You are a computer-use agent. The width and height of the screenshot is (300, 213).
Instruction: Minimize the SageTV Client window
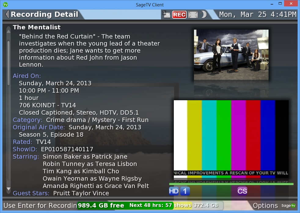pos(272,4)
